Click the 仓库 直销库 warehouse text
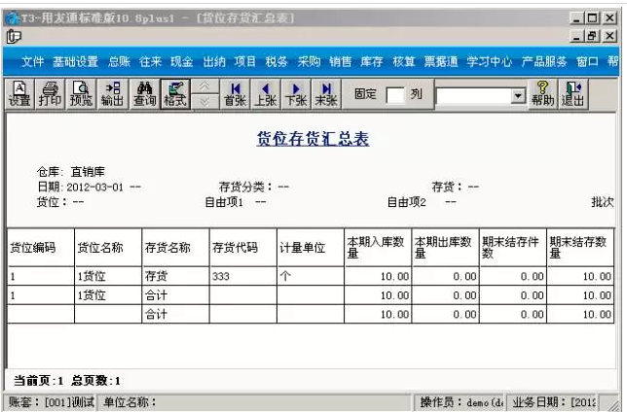This screenshot has width=627, height=412. coord(71,172)
